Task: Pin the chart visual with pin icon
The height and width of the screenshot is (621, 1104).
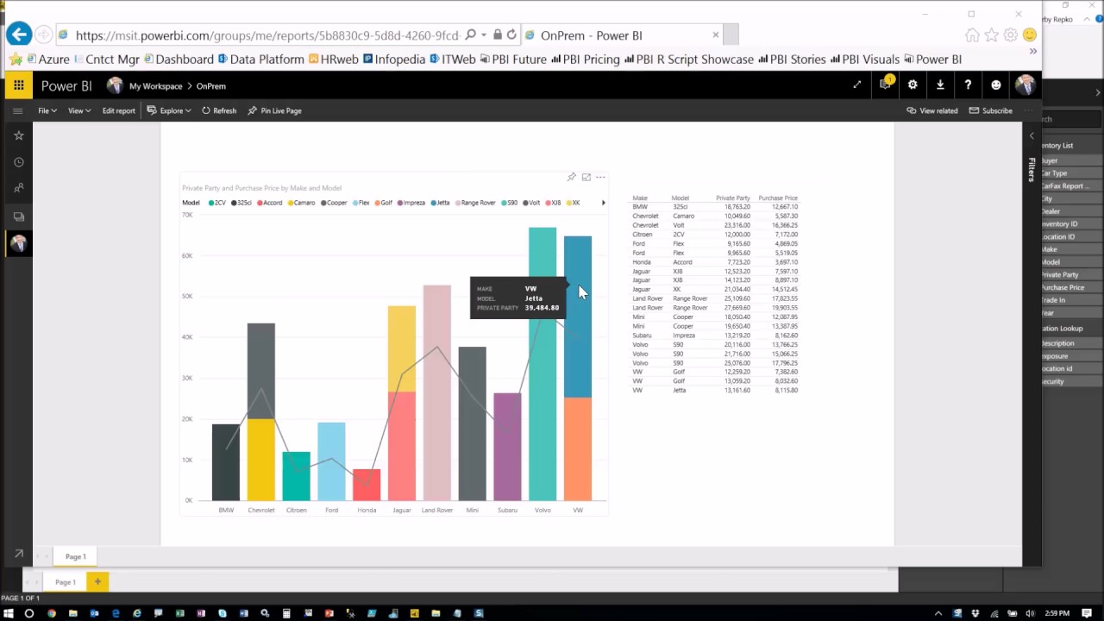Action: click(571, 177)
